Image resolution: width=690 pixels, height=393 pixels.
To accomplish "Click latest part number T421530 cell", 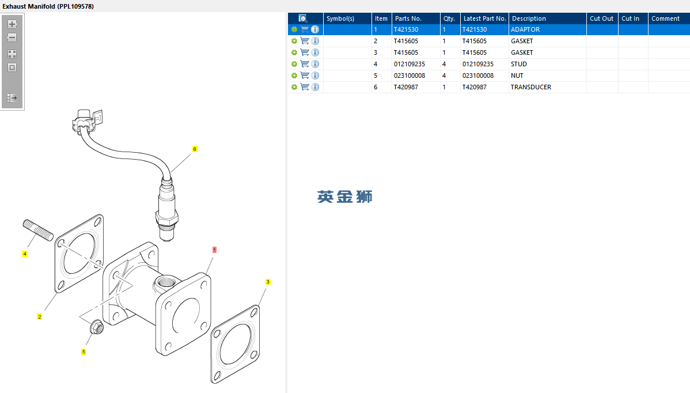I will 484,29.
